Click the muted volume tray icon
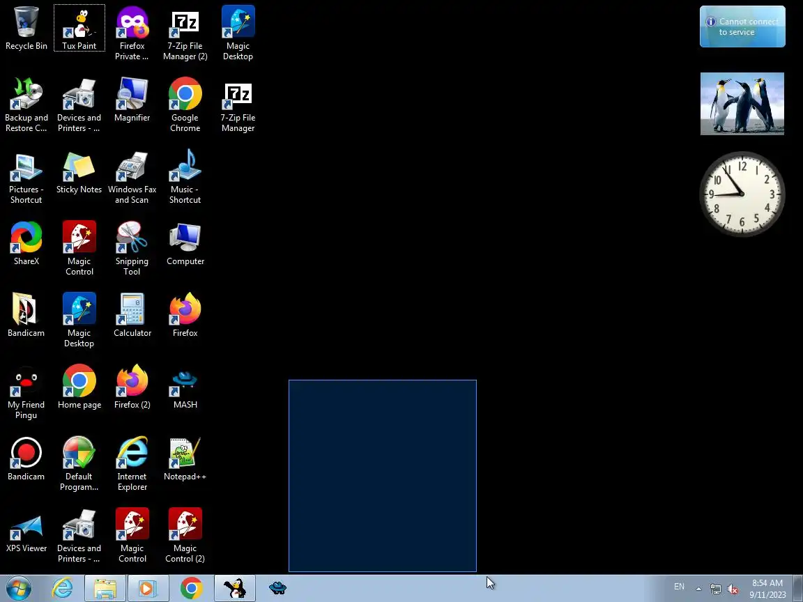This screenshot has width=803, height=602. (733, 589)
